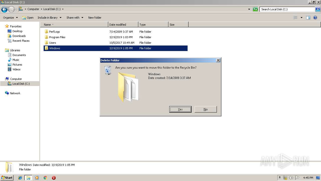
Task: Confirm deletion with the Yes button
Action: tap(180, 109)
